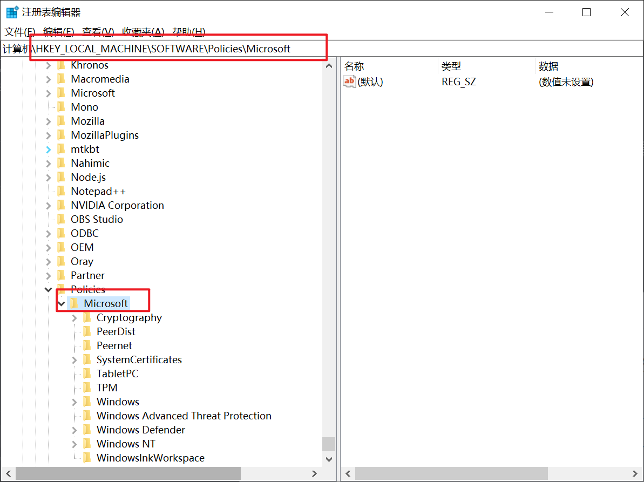Click the folder icon beside MozillaPlugins
Viewport: 644px width, 482px height.
61,135
